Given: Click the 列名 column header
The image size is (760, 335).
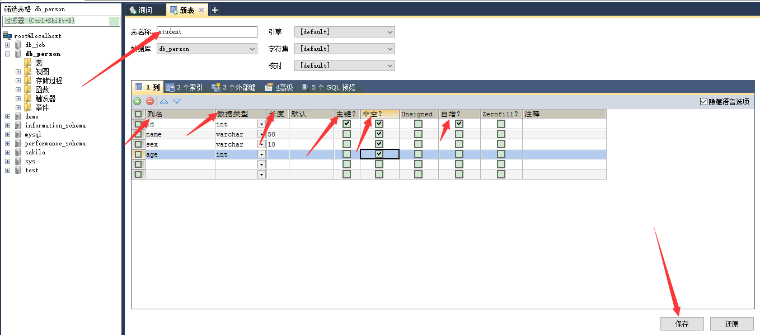Looking at the screenshot, I should pos(180,114).
